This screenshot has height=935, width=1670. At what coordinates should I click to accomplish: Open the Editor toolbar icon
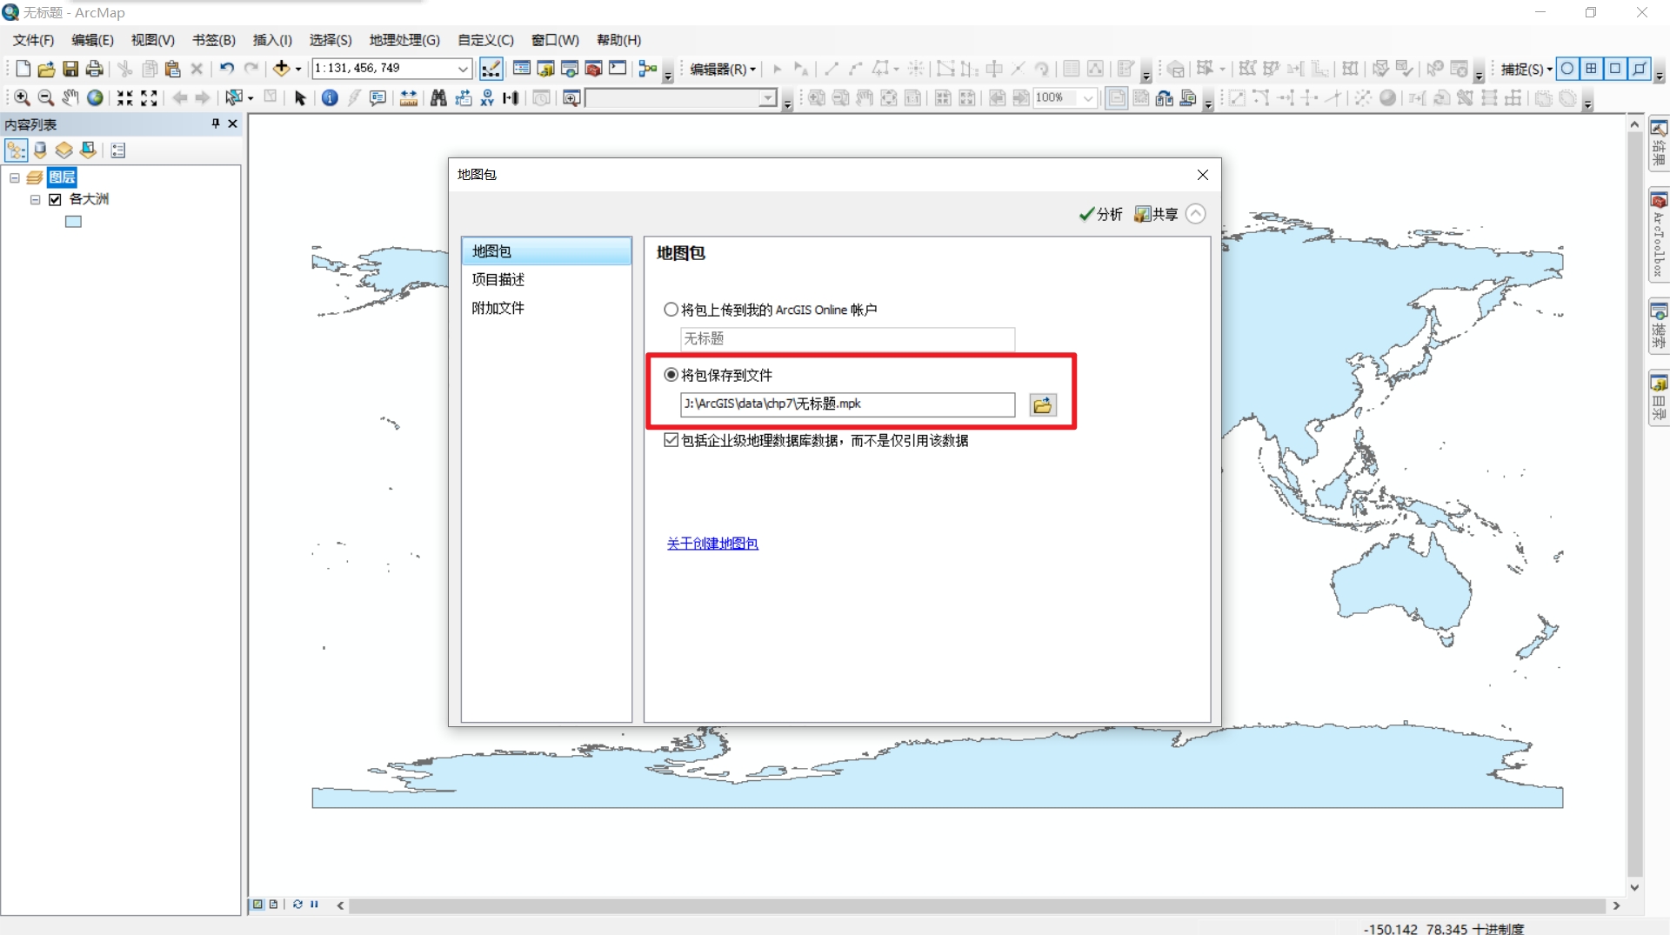491,69
